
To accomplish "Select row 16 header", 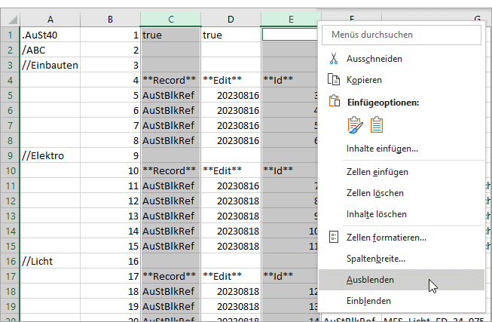I will coord(10,261).
